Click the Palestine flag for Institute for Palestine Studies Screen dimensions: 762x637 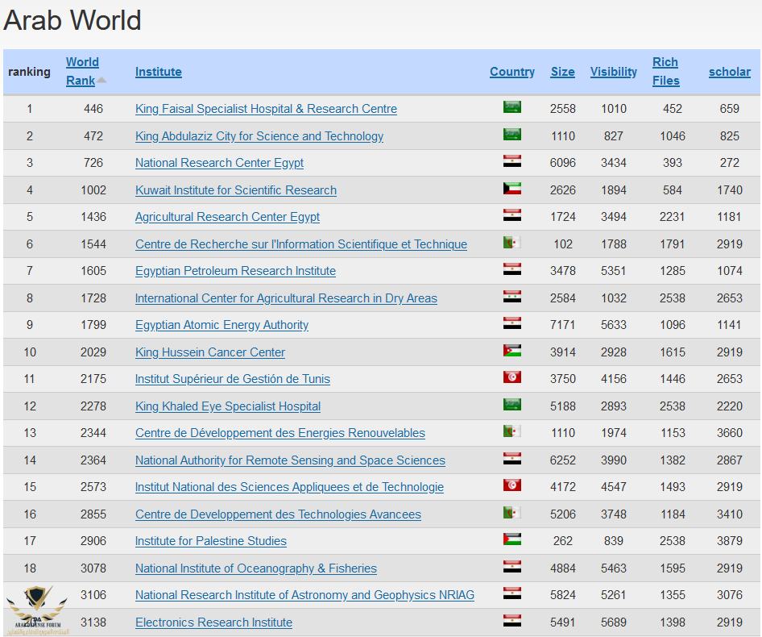click(x=512, y=539)
